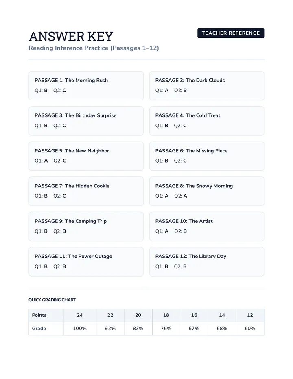The height and width of the screenshot is (379, 293).
Task: Click Passage 12 The Library Day title
Action: click(x=191, y=256)
